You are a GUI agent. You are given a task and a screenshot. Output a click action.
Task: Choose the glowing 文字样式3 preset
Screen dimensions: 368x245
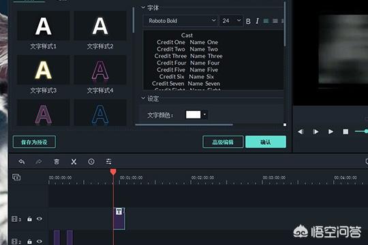[44, 70]
